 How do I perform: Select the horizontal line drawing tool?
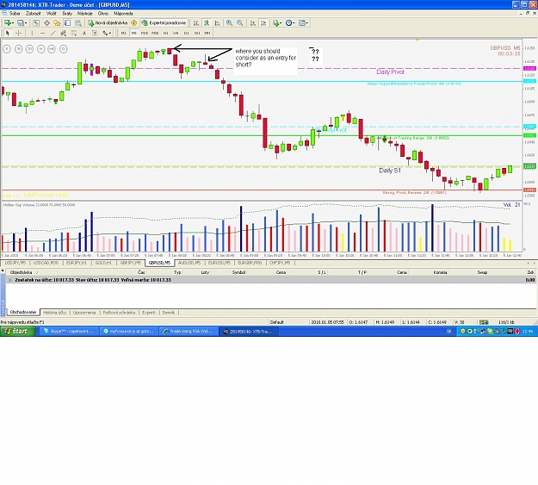tap(42, 33)
